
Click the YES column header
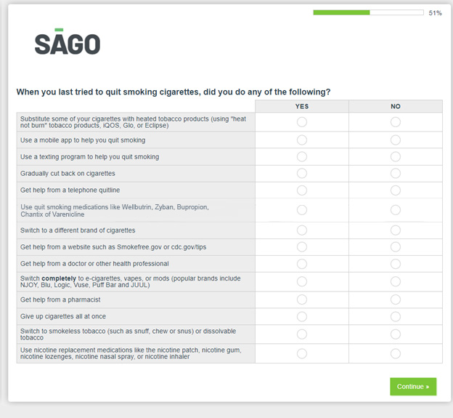(x=302, y=106)
